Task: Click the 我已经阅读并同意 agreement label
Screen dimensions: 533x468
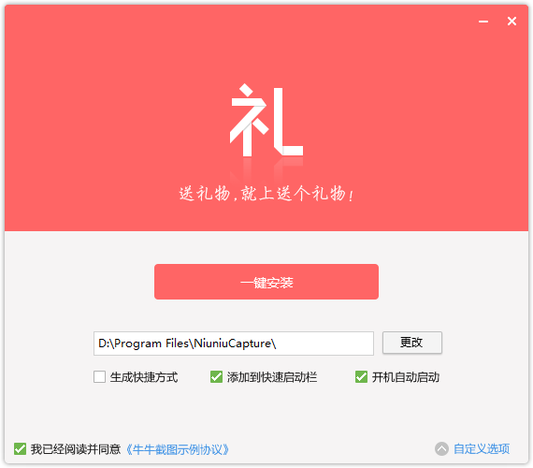Action: point(76,449)
